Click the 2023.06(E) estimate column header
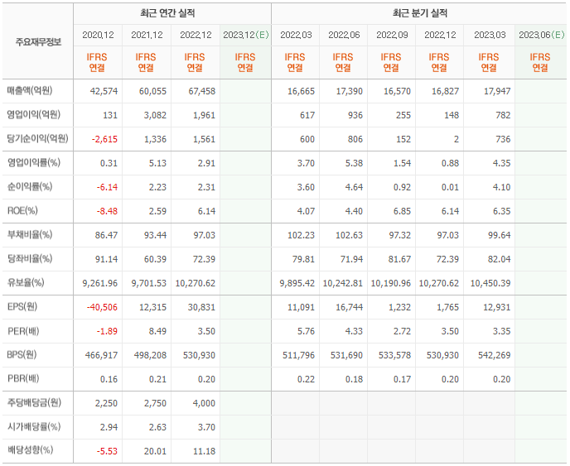This screenshot has width=570, height=466. (x=542, y=35)
